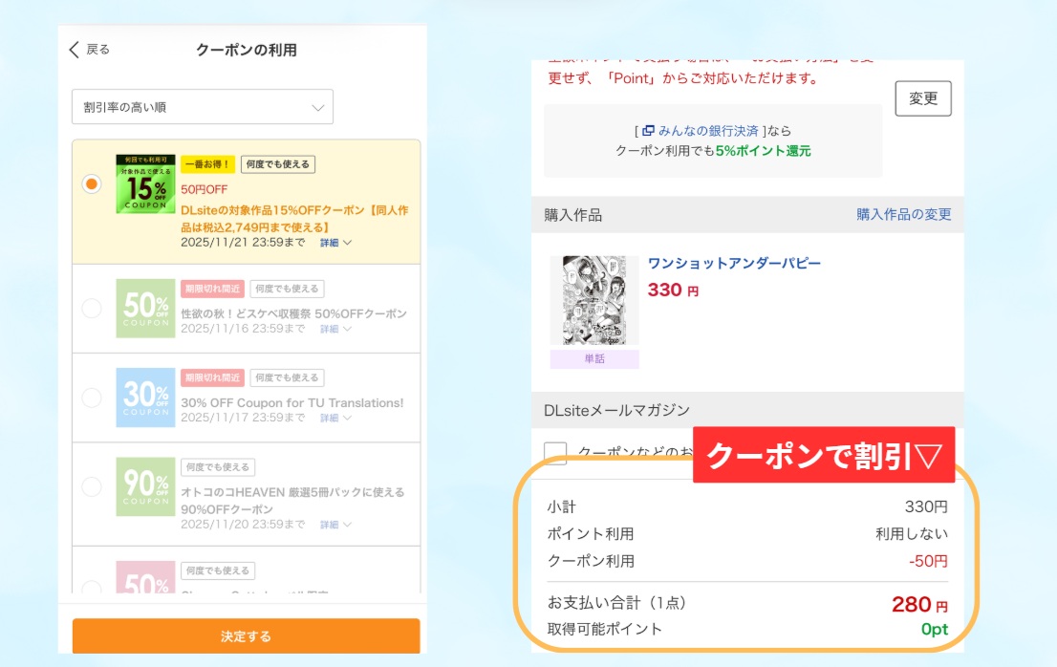
Task: Select the 性欲の秋 50% OFF coupon radio button
Action: click(x=92, y=308)
